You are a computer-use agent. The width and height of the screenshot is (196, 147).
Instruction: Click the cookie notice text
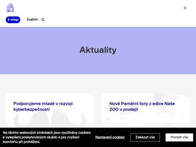(47, 137)
